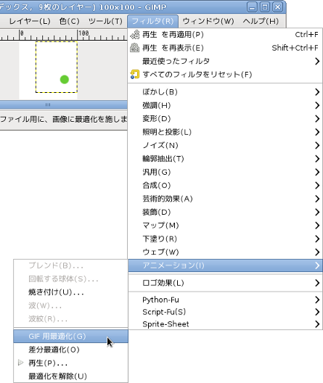Open the レイヤー(L) menu
The height and width of the screenshot is (383, 323).
click(x=30, y=21)
